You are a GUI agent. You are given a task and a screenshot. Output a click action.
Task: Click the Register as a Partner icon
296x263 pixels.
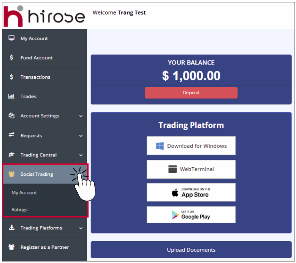[12, 247]
